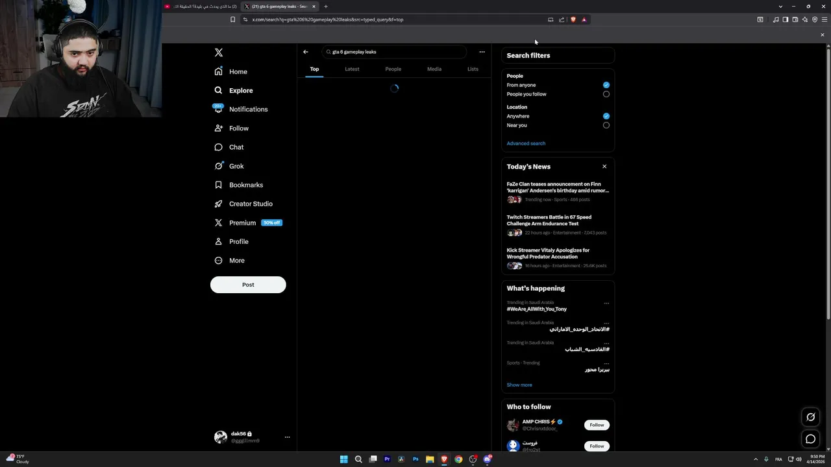Open the FaZe Clan karrigan news story
This screenshot has width=831, height=467.
coord(558,191)
